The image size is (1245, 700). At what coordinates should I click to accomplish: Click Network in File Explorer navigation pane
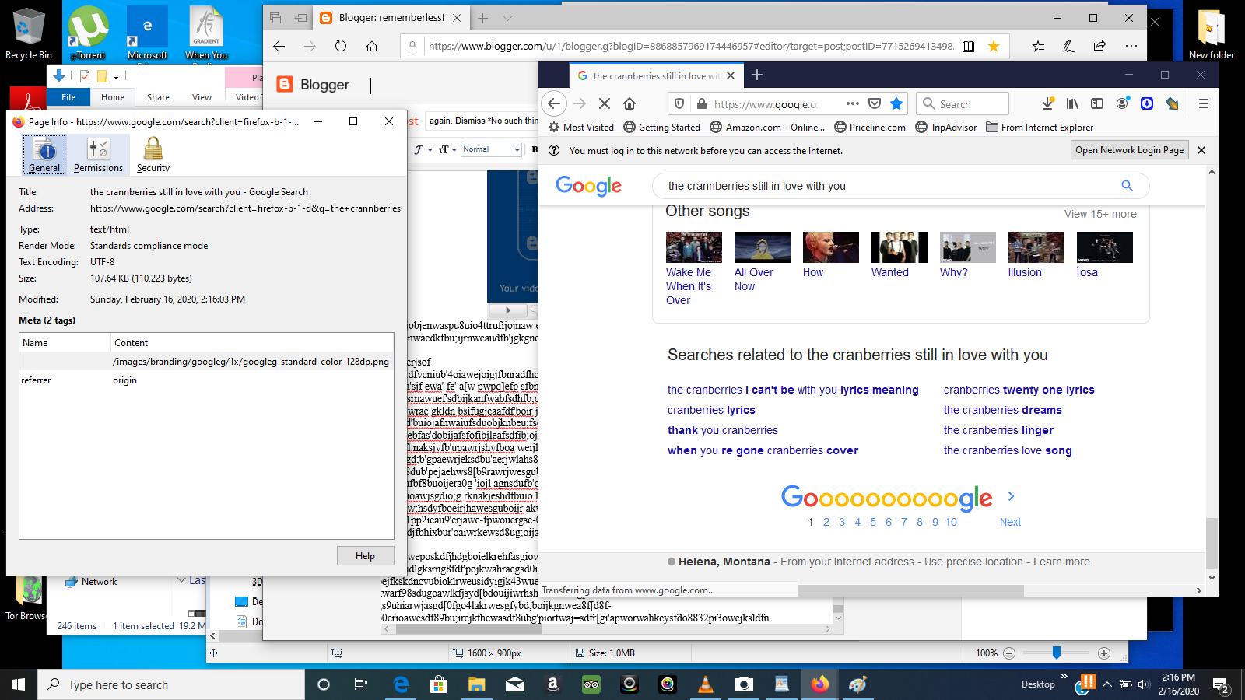(99, 581)
